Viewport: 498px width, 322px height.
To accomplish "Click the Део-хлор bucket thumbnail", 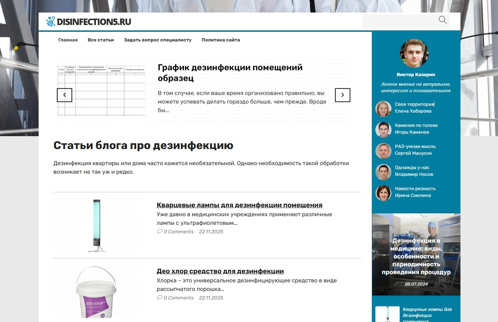I will point(97,292).
